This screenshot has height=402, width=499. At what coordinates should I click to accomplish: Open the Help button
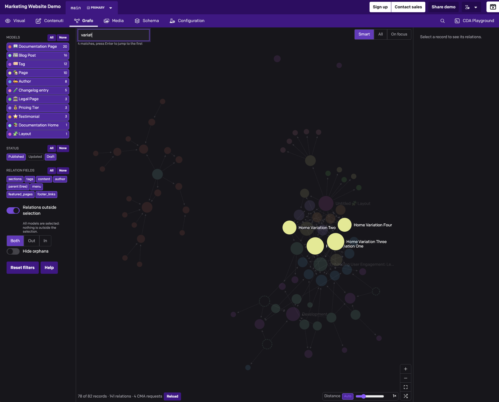pyautogui.click(x=49, y=268)
